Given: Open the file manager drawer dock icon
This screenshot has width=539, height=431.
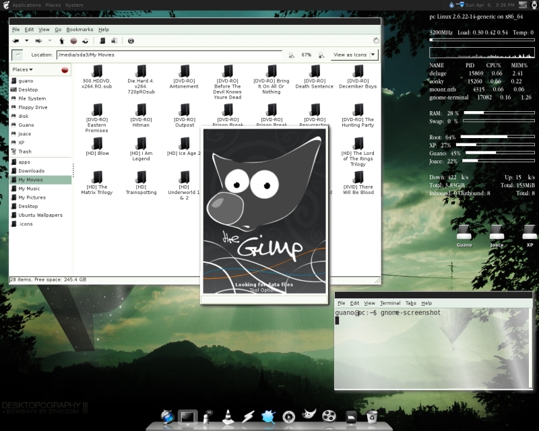Looking at the screenshot, I should click(350, 418).
